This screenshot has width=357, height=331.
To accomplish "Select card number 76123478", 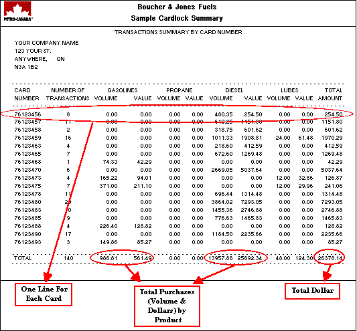I will [27, 194].
